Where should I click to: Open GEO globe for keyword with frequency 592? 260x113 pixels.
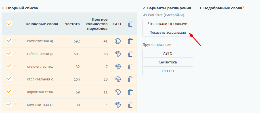(118, 41)
